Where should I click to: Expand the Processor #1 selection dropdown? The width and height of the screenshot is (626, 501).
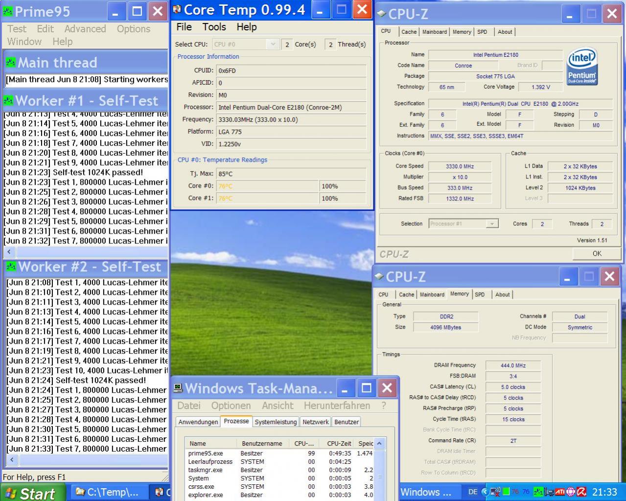coord(492,224)
